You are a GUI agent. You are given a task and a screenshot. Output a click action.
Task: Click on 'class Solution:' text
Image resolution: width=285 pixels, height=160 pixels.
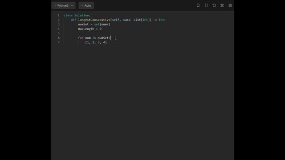pos(77,15)
